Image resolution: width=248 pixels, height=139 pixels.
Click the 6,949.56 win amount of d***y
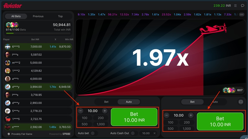coord(65,87)
